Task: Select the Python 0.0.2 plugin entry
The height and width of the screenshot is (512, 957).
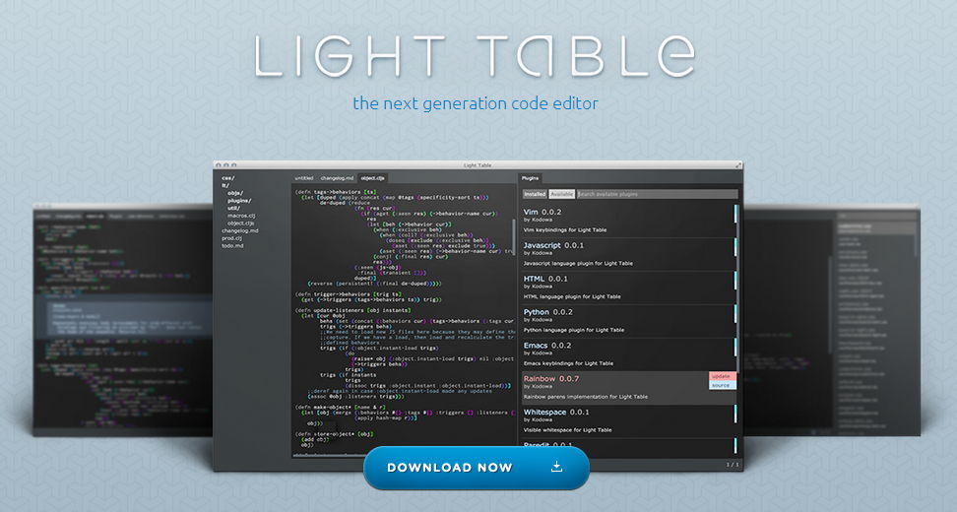Action: (628, 321)
